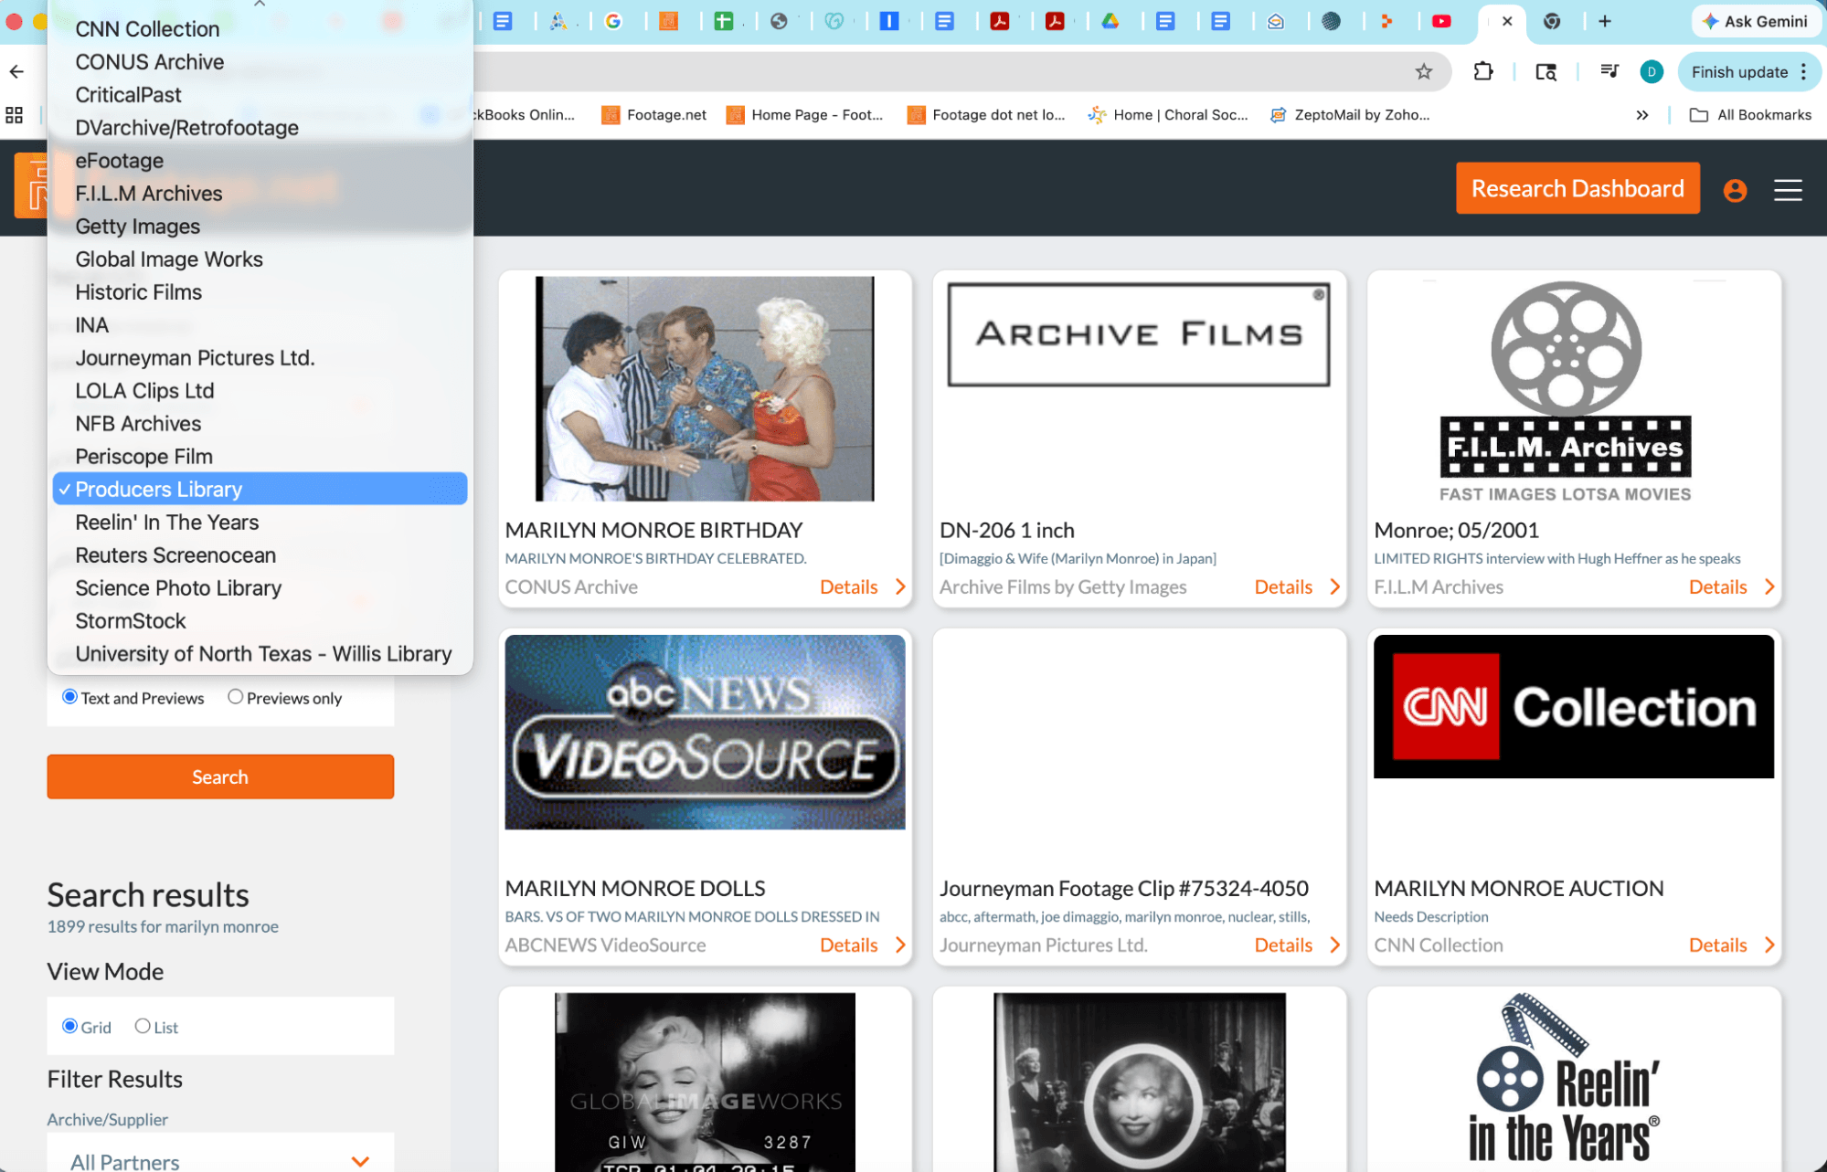This screenshot has height=1172, width=1827.
Task: Bookmark this page with the star icon
Action: (1424, 71)
